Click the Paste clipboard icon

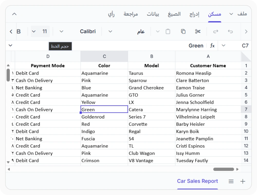tap(168, 31)
